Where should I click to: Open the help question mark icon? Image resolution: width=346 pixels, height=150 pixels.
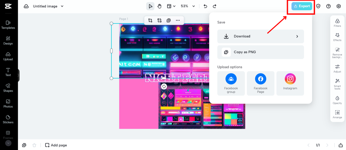(328, 6)
